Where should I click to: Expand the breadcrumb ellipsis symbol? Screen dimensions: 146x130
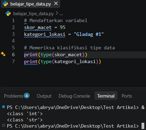(61, 14)
